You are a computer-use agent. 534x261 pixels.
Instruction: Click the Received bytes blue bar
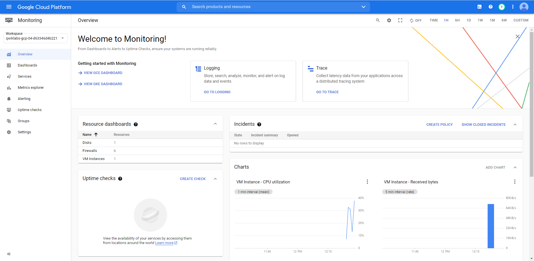pyautogui.click(x=491, y=226)
